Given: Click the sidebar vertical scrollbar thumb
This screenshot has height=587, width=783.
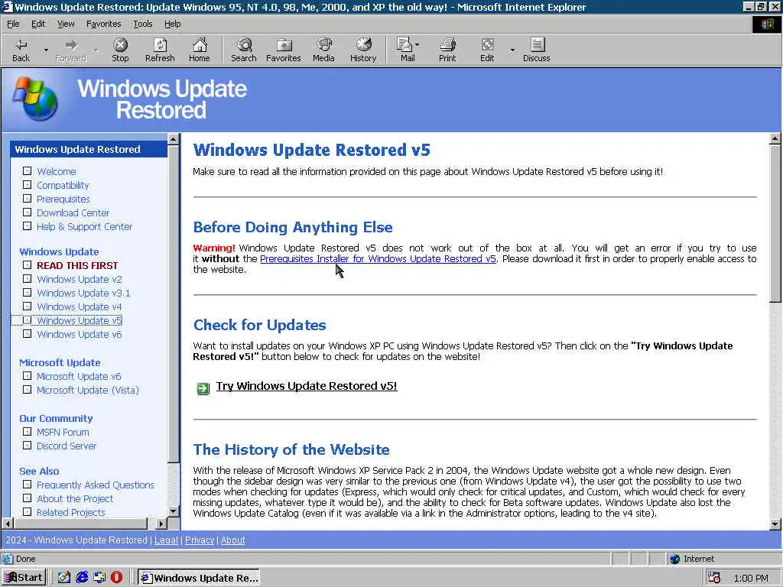Looking at the screenshot, I should [x=174, y=303].
